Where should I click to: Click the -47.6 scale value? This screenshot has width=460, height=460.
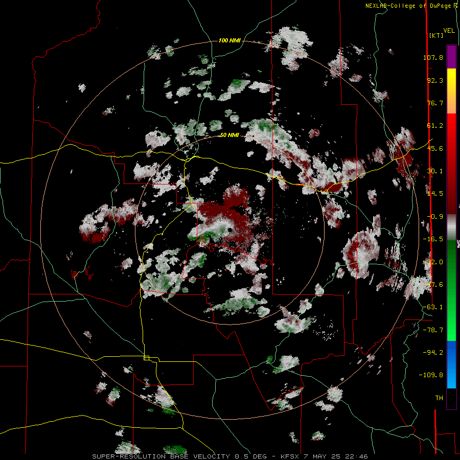(433, 285)
